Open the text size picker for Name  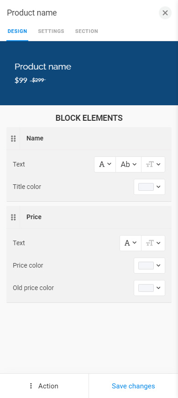pos(153,165)
